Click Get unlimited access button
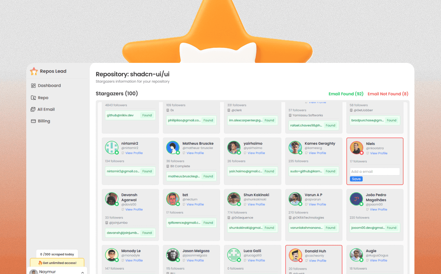This screenshot has width=441, height=274. [x=57, y=263]
